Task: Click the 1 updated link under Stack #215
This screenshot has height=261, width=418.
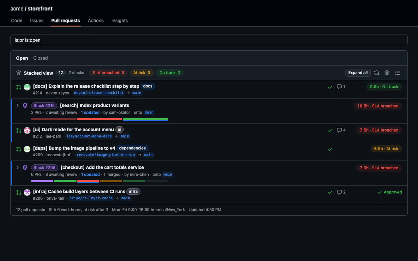Action: pos(90,112)
